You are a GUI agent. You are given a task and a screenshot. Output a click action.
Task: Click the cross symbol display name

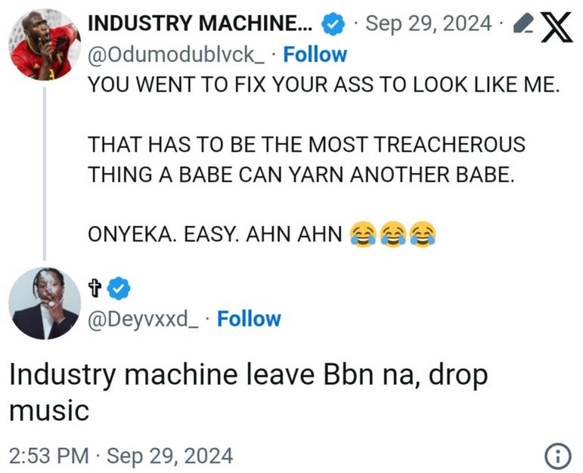coord(95,289)
